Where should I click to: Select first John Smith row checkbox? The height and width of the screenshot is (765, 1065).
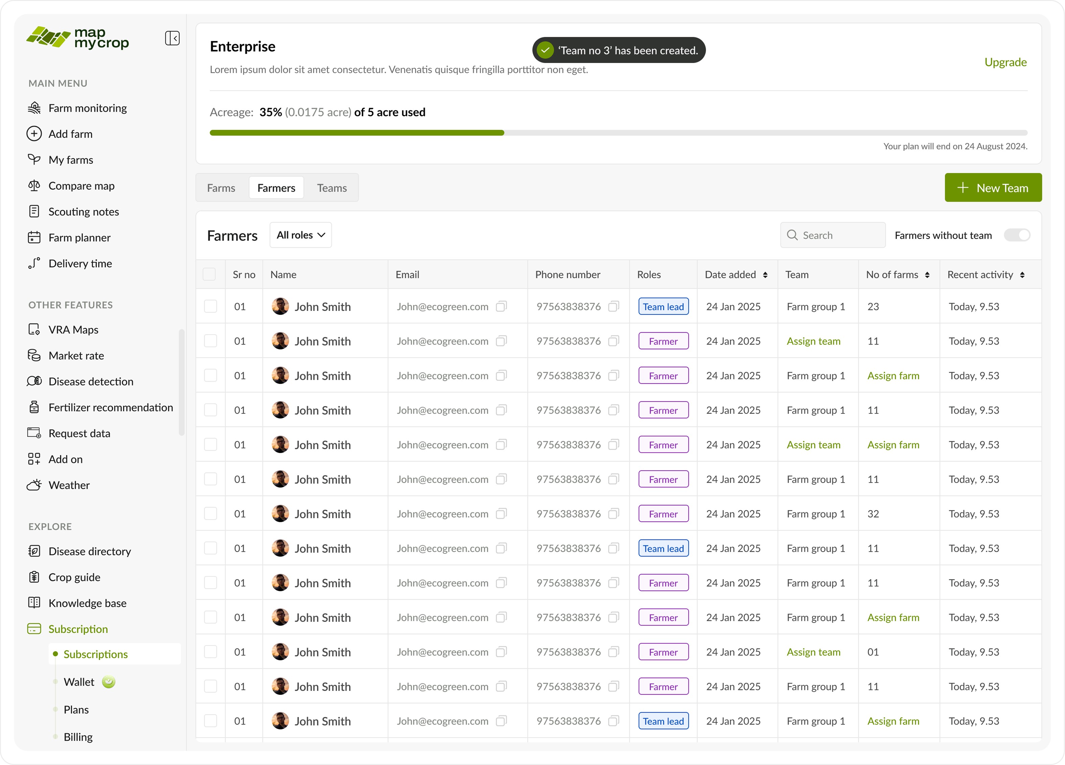[210, 307]
